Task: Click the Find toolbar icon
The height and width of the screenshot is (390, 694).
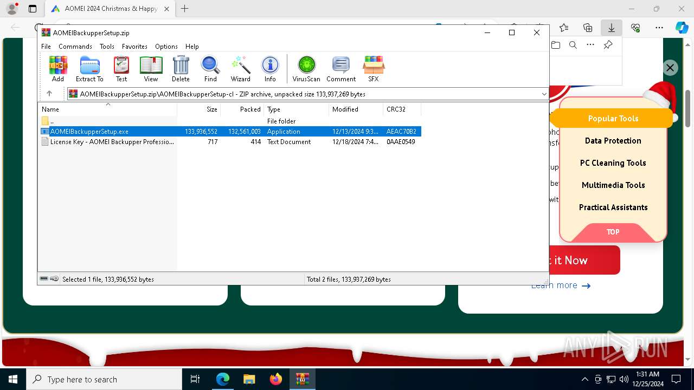Action: [210, 69]
